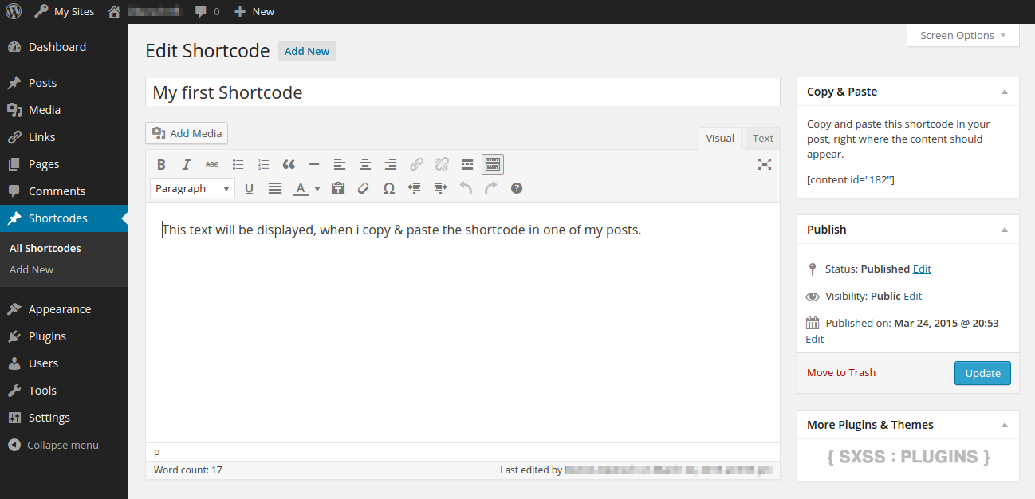Edit the Published on date

pyautogui.click(x=814, y=339)
